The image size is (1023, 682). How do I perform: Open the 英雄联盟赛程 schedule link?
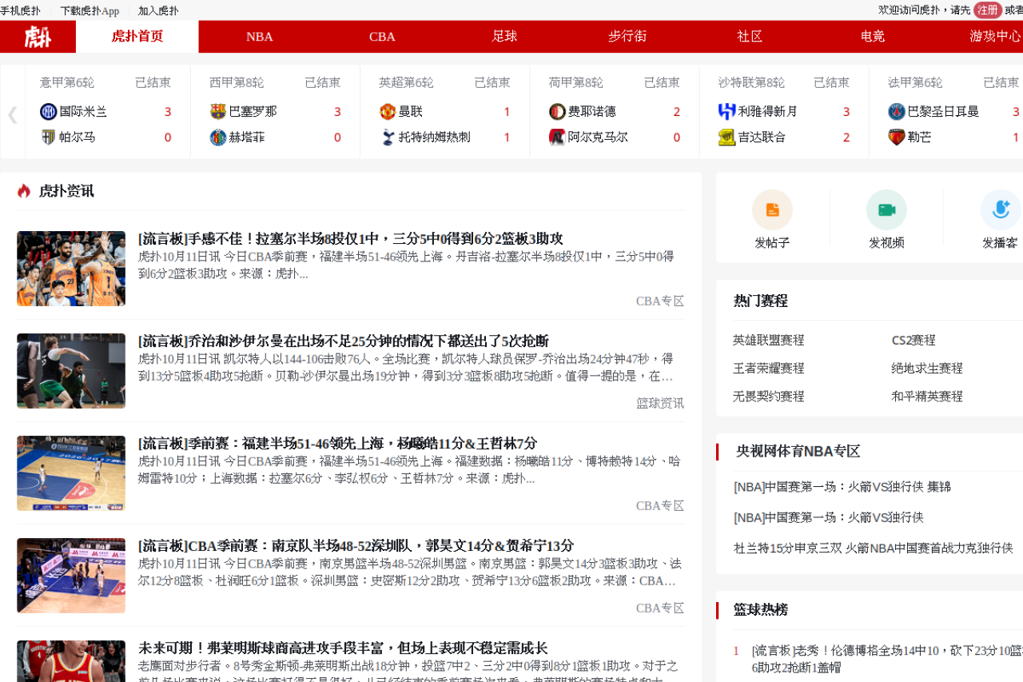(769, 341)
